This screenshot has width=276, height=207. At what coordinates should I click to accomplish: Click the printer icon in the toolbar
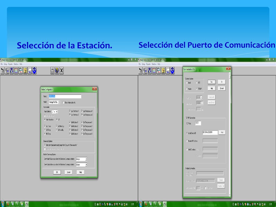[53, 71]
